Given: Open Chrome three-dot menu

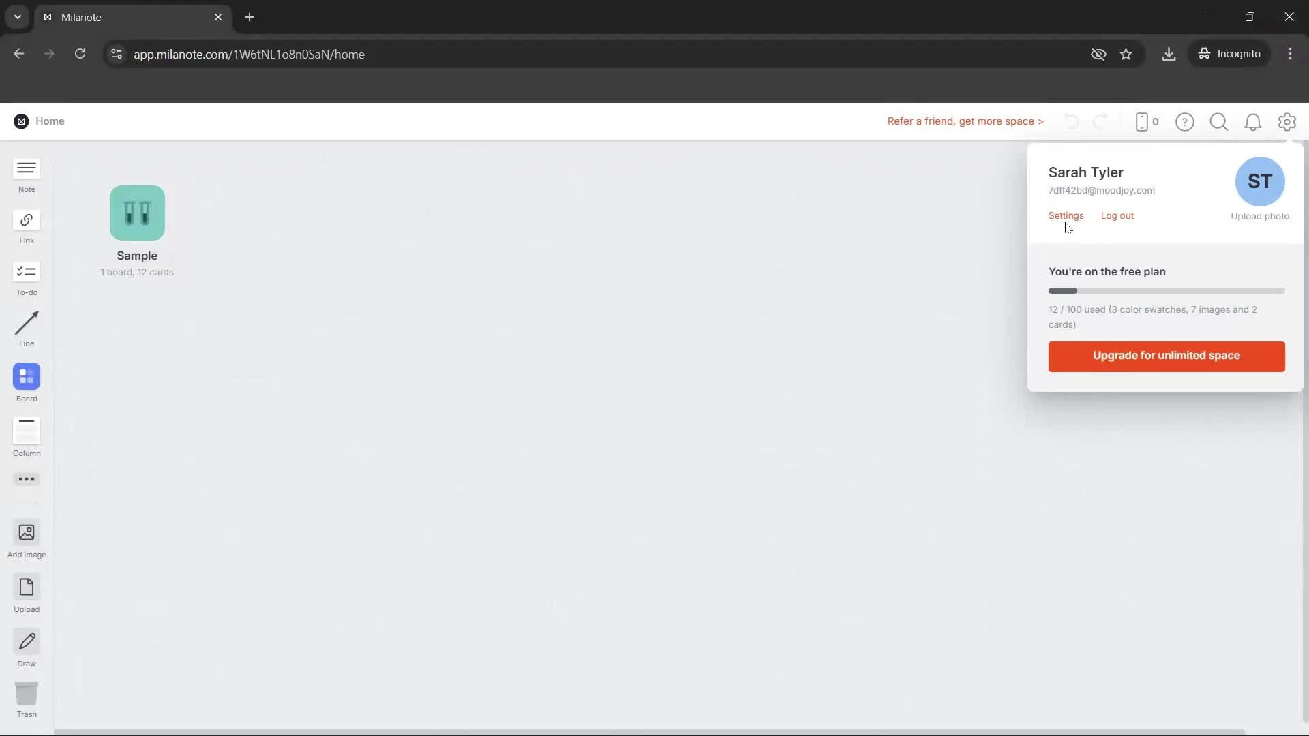Looking at the screenshot, I should pos(1290,54).
